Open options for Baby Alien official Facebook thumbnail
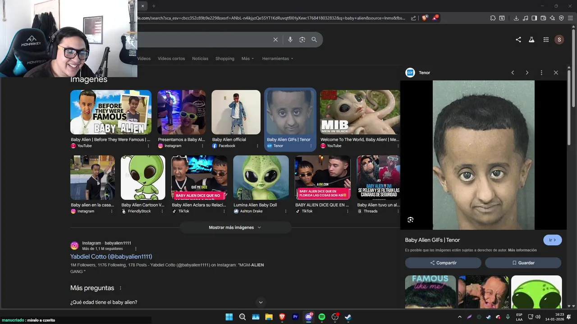Screen dimensions: 577x324 click(x=257, y=146)
